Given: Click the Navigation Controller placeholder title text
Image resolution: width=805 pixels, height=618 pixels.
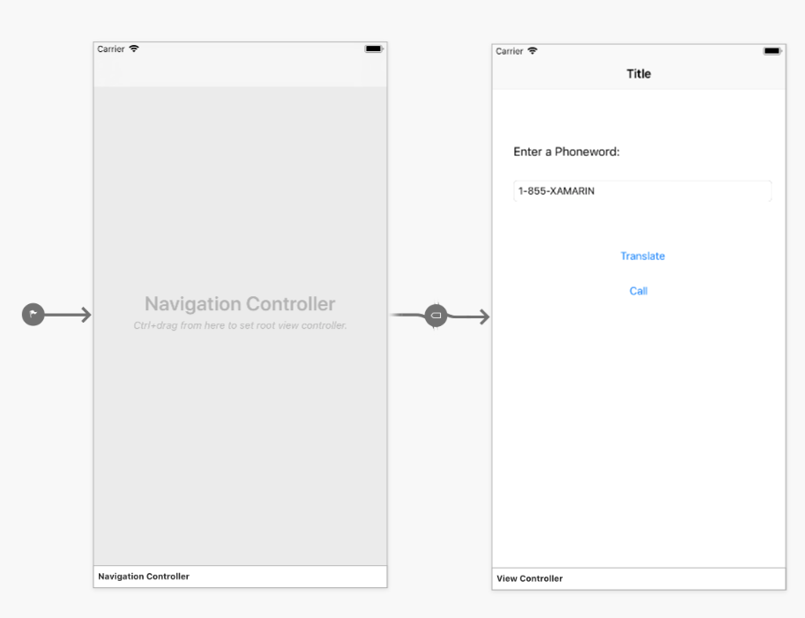Looking at the screenshot, I should point(239,303).
